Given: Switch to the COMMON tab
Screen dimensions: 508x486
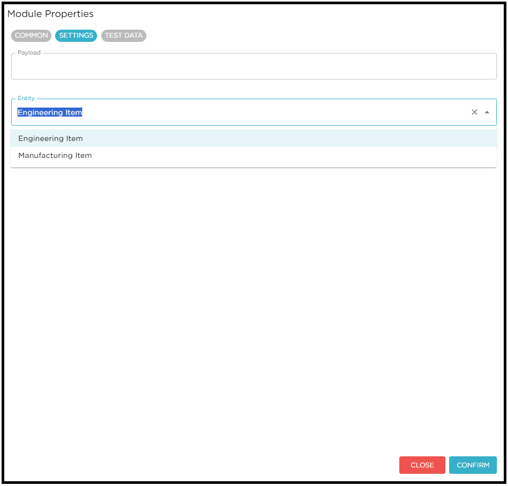Looking at the screenshot, I should pyautogui.click(x=31, y=36).
